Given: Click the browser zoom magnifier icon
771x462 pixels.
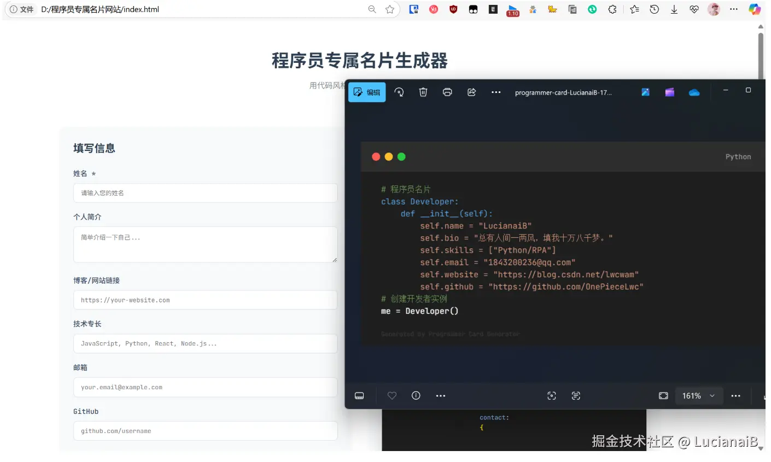Looking at the screenshot, I should point(372,9).
